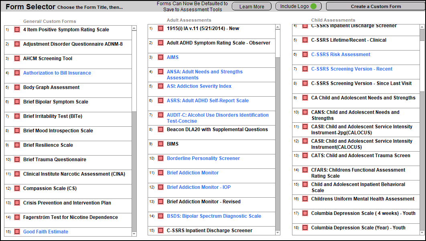This screenshot has width=426, height=241.
Task: Click the red icon next to Body Graph Assessment
Action: click(17, 87)
